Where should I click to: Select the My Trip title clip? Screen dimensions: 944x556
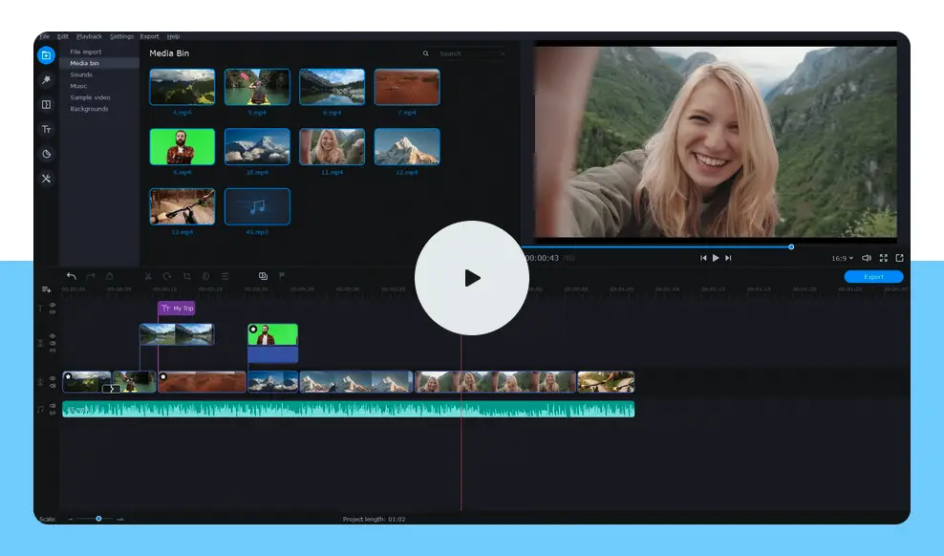point(177,308)
